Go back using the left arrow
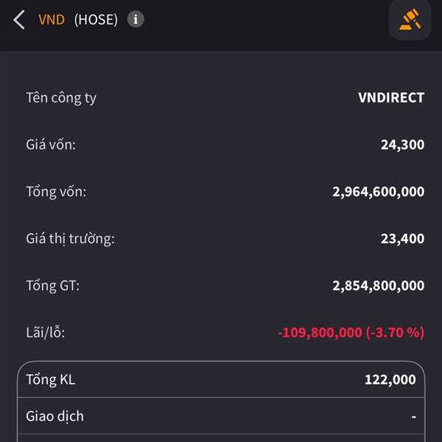 point(19,20)
